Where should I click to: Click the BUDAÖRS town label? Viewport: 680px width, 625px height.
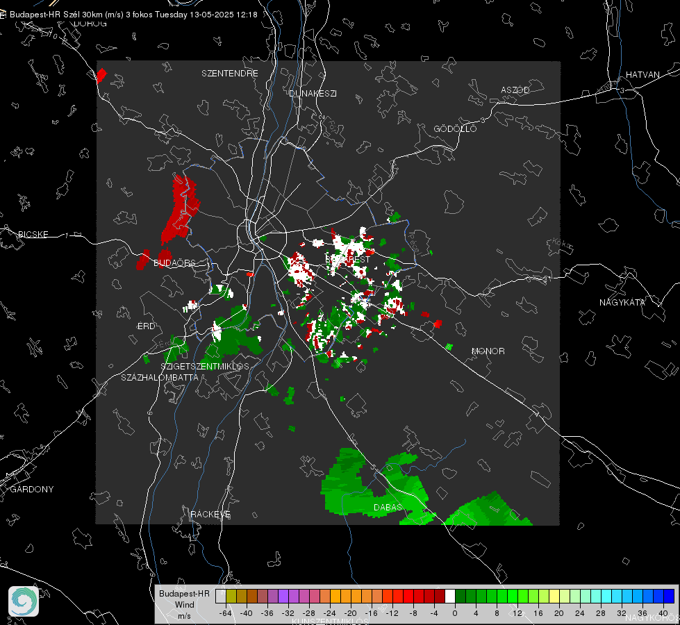coord(175,263)
